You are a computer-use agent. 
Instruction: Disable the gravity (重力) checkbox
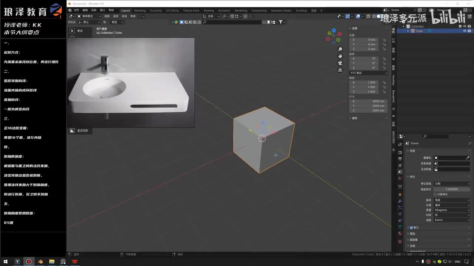(411, 228)
